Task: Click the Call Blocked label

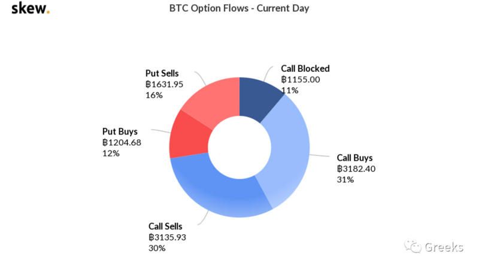Action: pos(305,69)
